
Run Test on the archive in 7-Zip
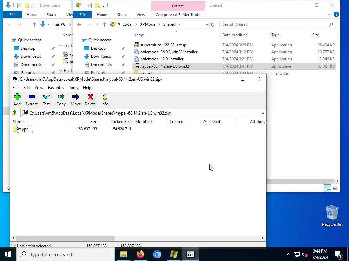pyautogui.click(x=46, y=100)
